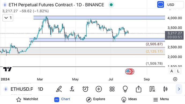The width and height of the screenshot is (185, 104).
Task: Toggle the fullscreen chart button
Action: point(160,5)
